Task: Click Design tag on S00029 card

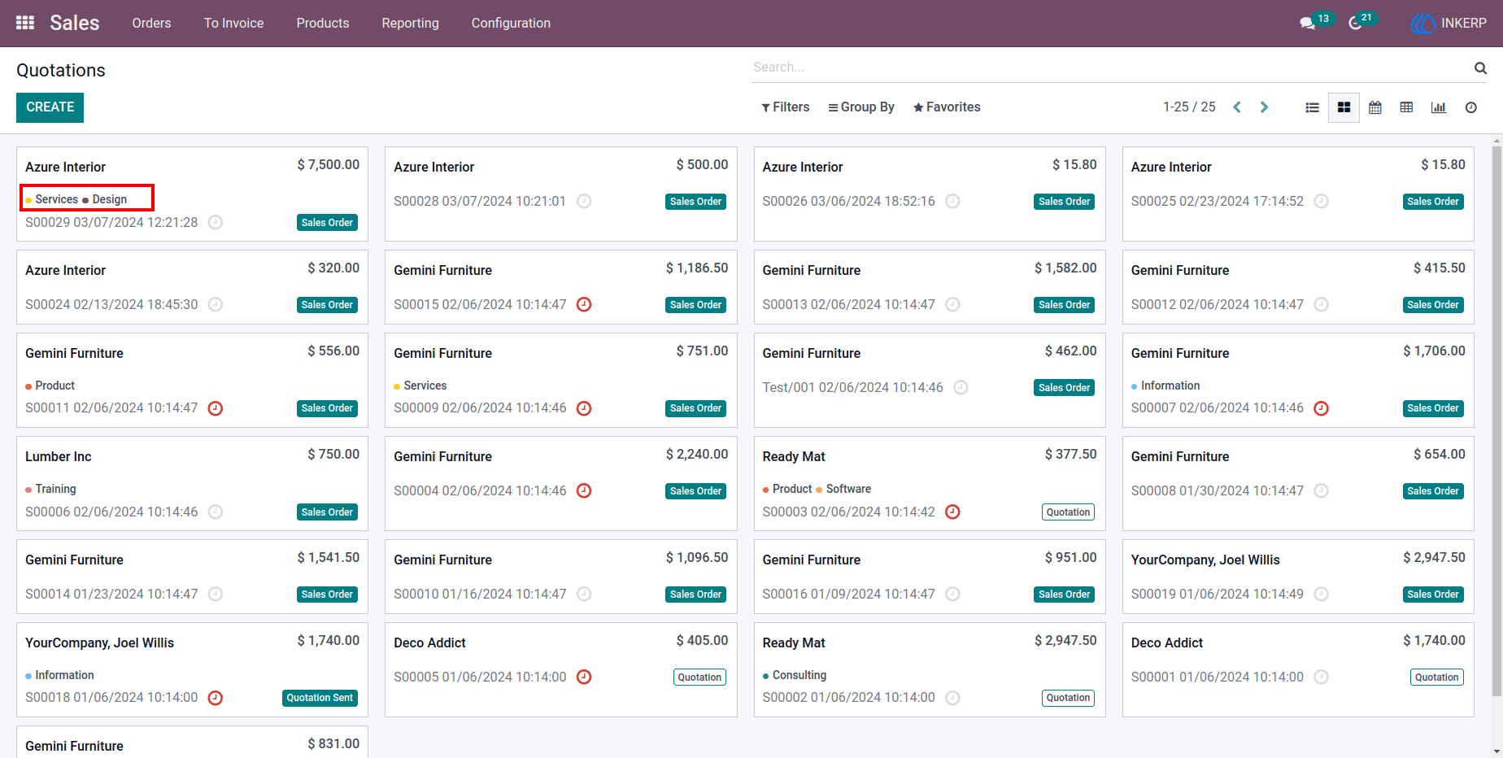Action: click(x=105, y=199)
